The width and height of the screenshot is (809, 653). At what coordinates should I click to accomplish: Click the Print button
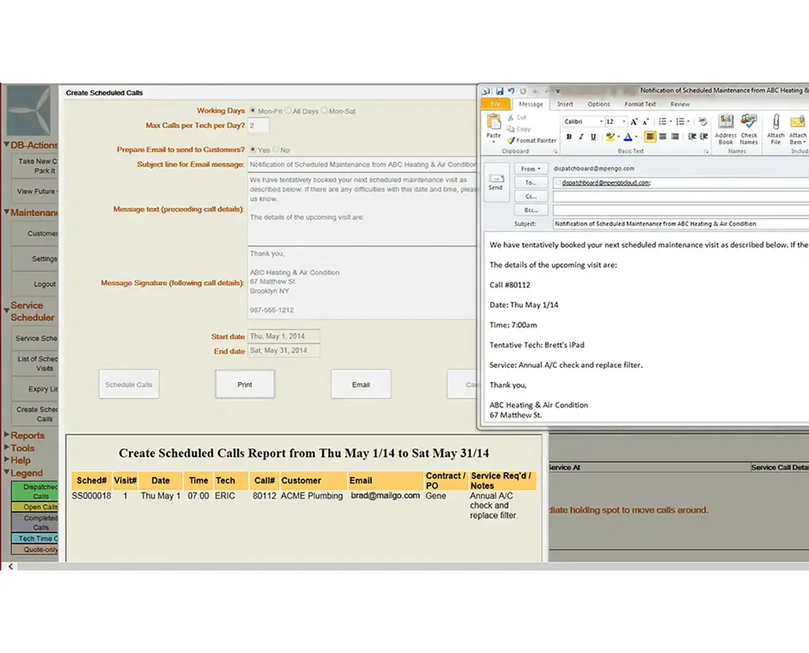(245, 384)
